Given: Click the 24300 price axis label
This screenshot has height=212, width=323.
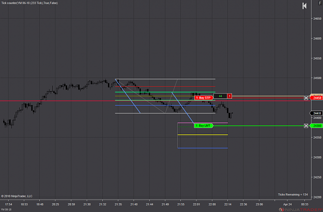Looking at the screenshot, I should click(317, 157).
